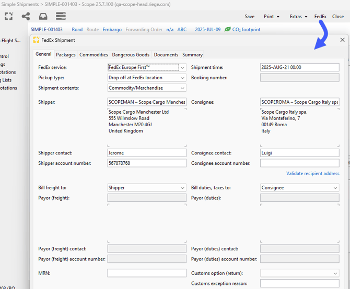
Task: Click the share icon in toolbar
Action: [26, 16]
